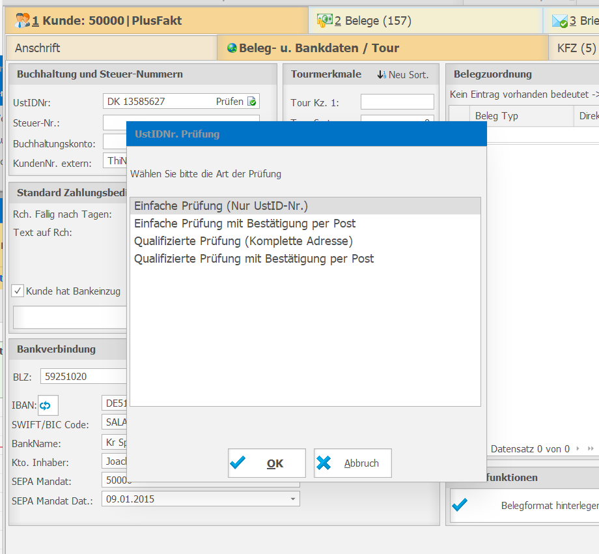Switch to the Anschrift tab
Viewport: 599px width, 554px height.
111,48
